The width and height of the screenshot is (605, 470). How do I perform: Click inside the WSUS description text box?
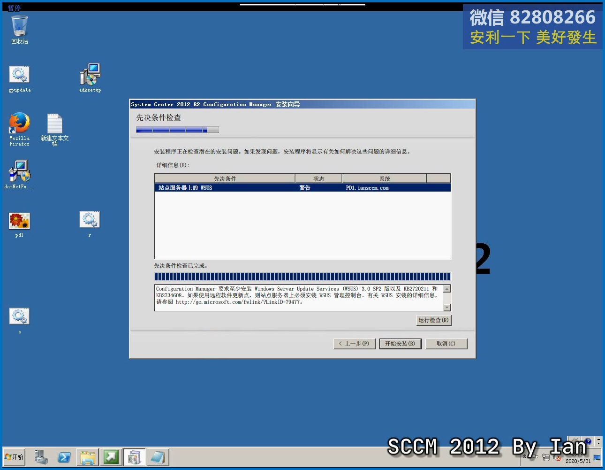(299, 298)
